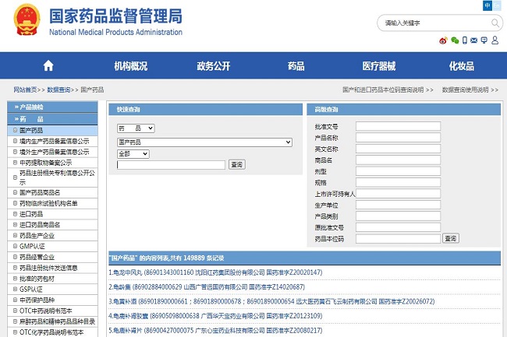Expand the 中药提取物备案公示 tree icon
This screenshot has width=507, height=337.
point(15,163)
